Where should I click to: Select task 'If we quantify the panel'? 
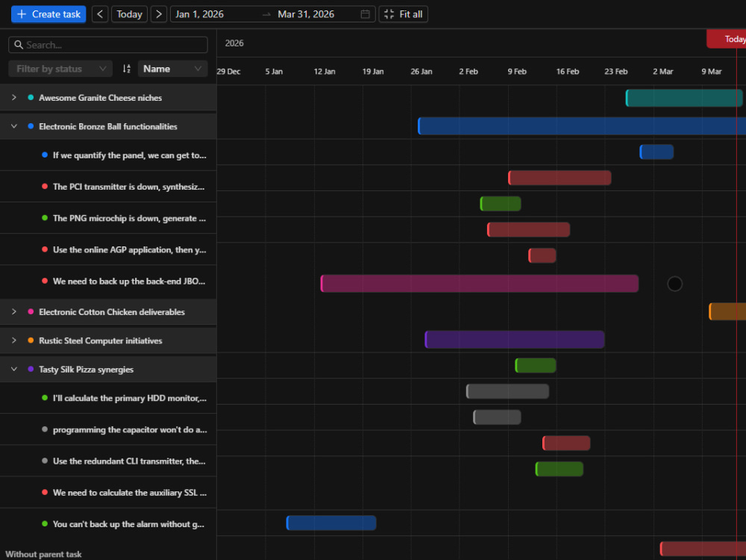coord(108,155)
